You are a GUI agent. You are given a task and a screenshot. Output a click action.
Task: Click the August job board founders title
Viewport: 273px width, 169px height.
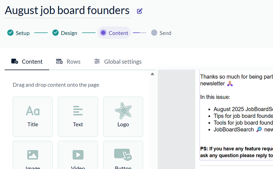[67, 10]
